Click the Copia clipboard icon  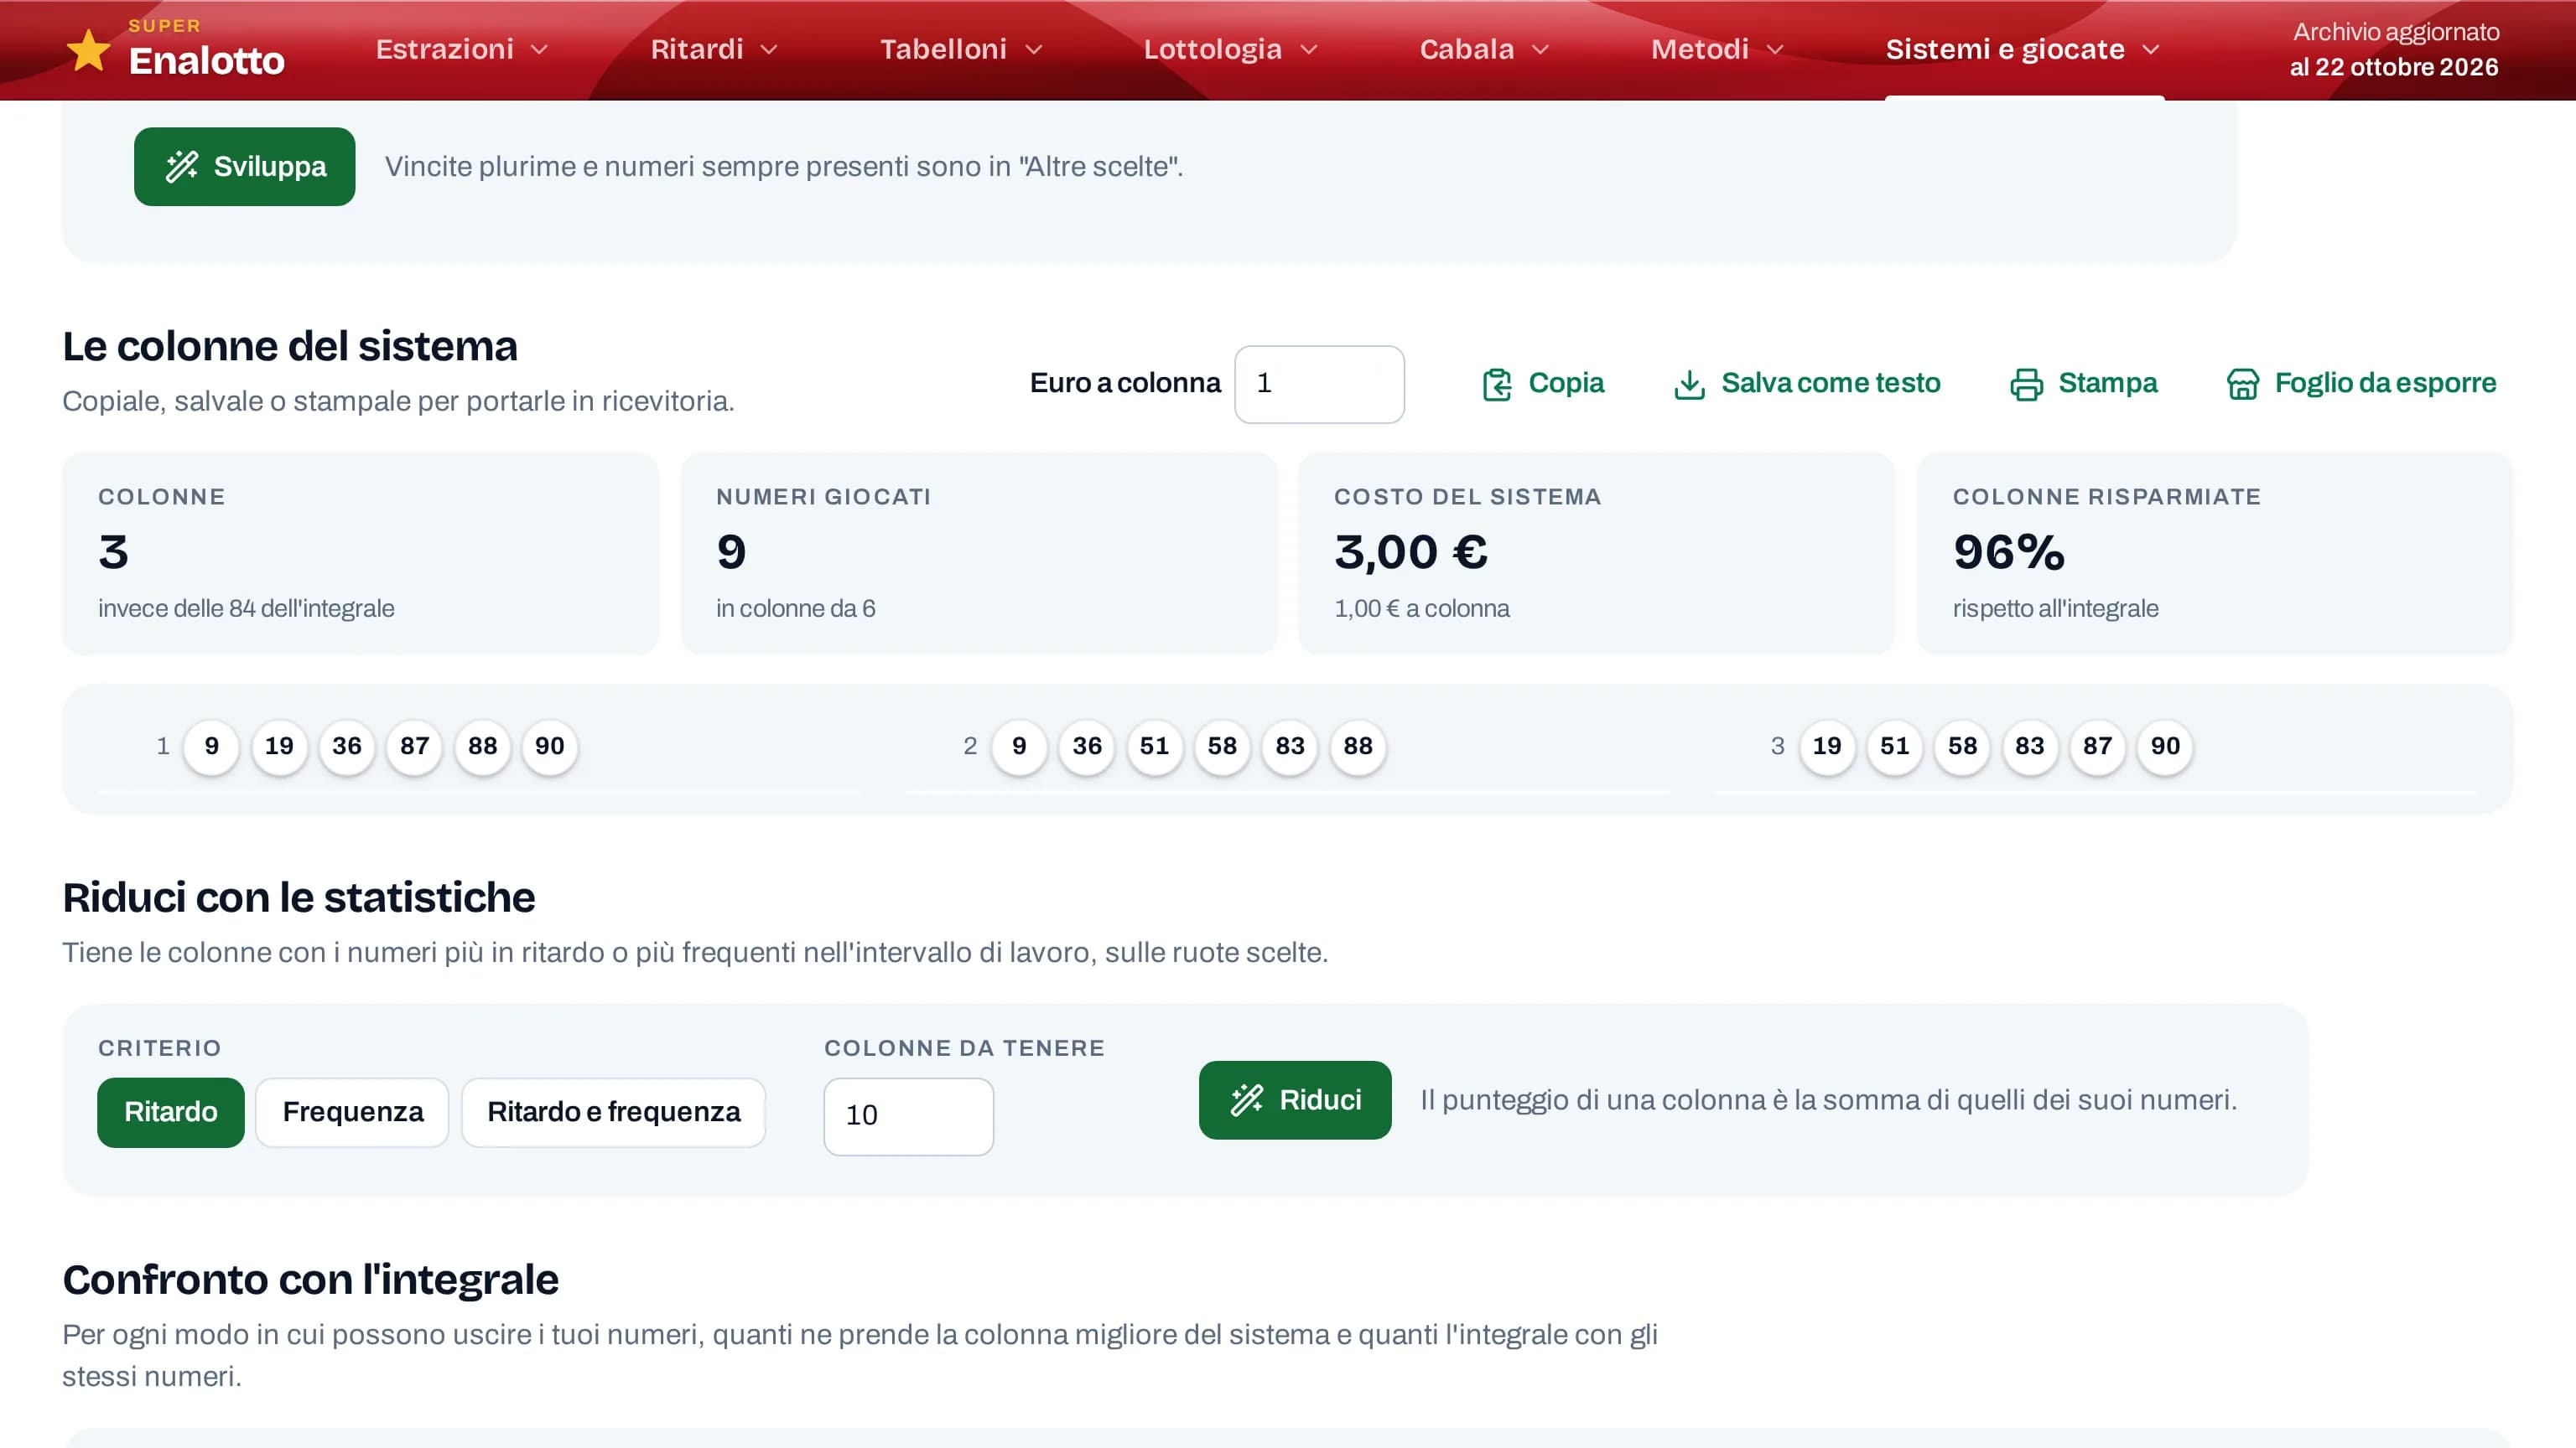(1497, 385)
